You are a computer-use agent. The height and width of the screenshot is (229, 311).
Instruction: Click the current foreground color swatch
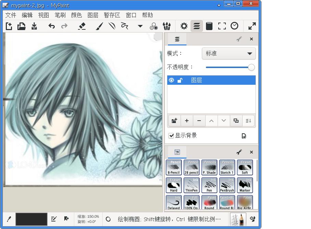(x=31, y=219)
